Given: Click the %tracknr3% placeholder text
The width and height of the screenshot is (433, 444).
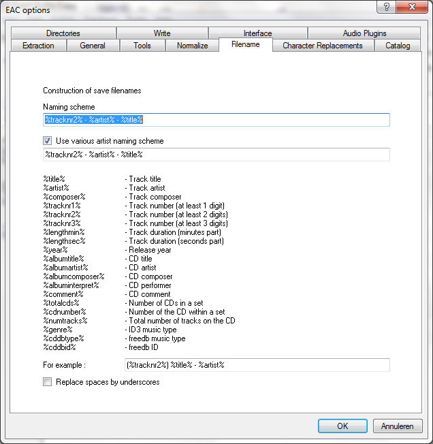Looking at the screenshot, I should [x=62, y=223].
